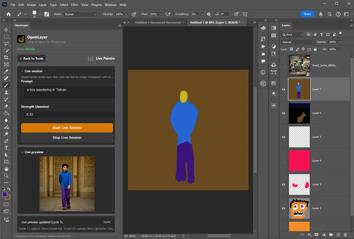Screen dimensions: 354x239
Task: Select the Pen tool
Action: [x=6, y=141]
